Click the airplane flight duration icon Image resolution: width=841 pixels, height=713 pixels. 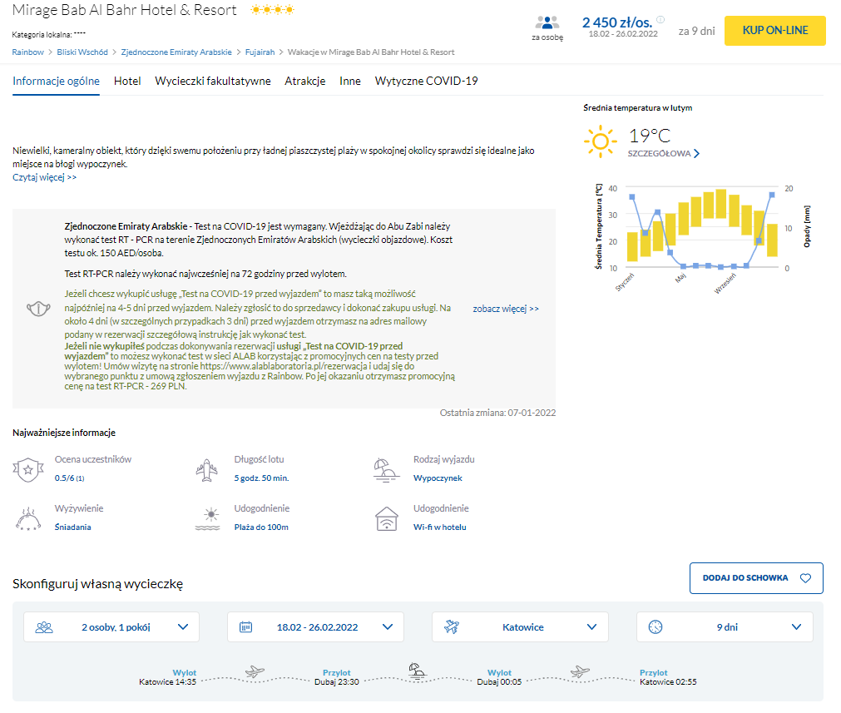[x=206, y=468]
